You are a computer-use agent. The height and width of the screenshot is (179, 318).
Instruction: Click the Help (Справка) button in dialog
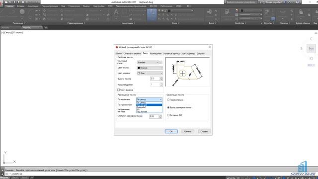pyautogui.click(x=204, y=131)
